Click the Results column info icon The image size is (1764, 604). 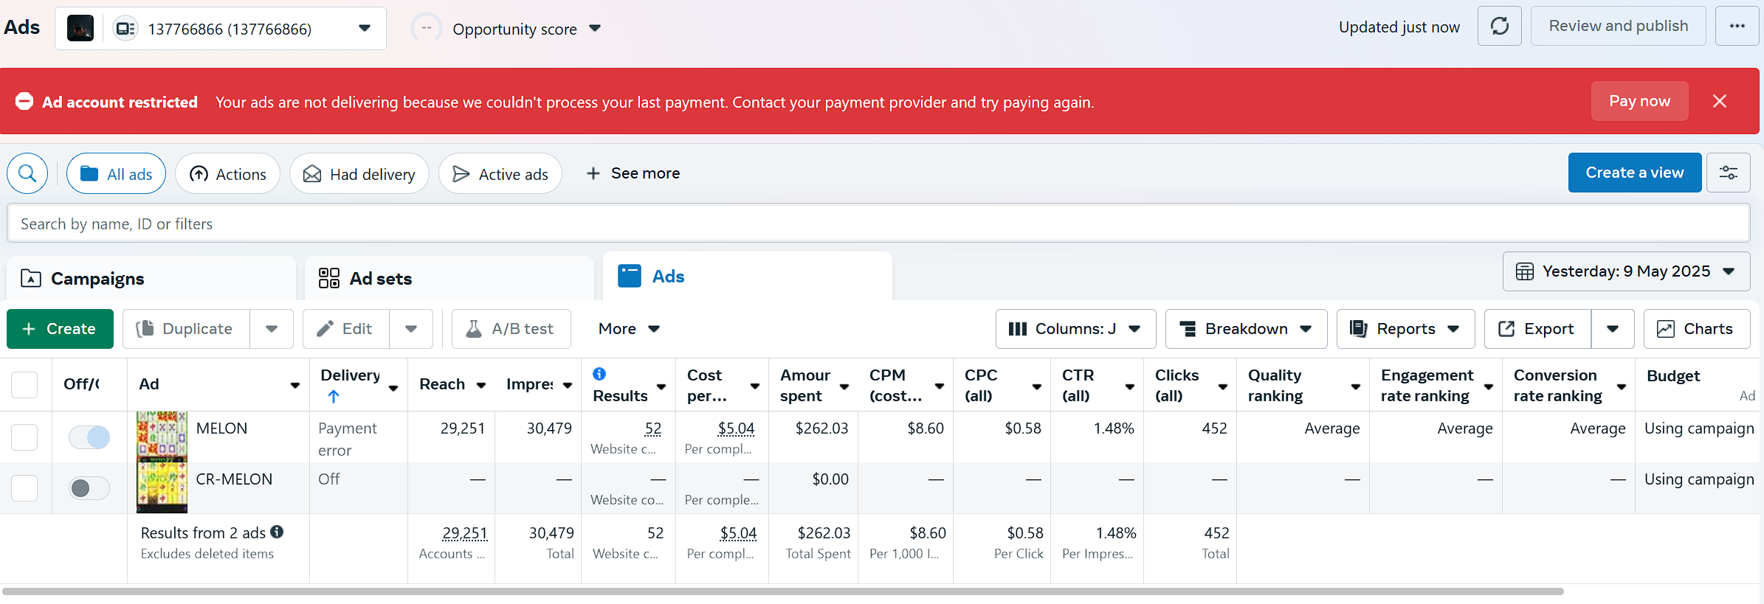[599, 374]
